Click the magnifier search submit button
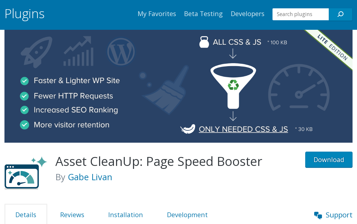357x224 pixels. [x=340, y=14]
